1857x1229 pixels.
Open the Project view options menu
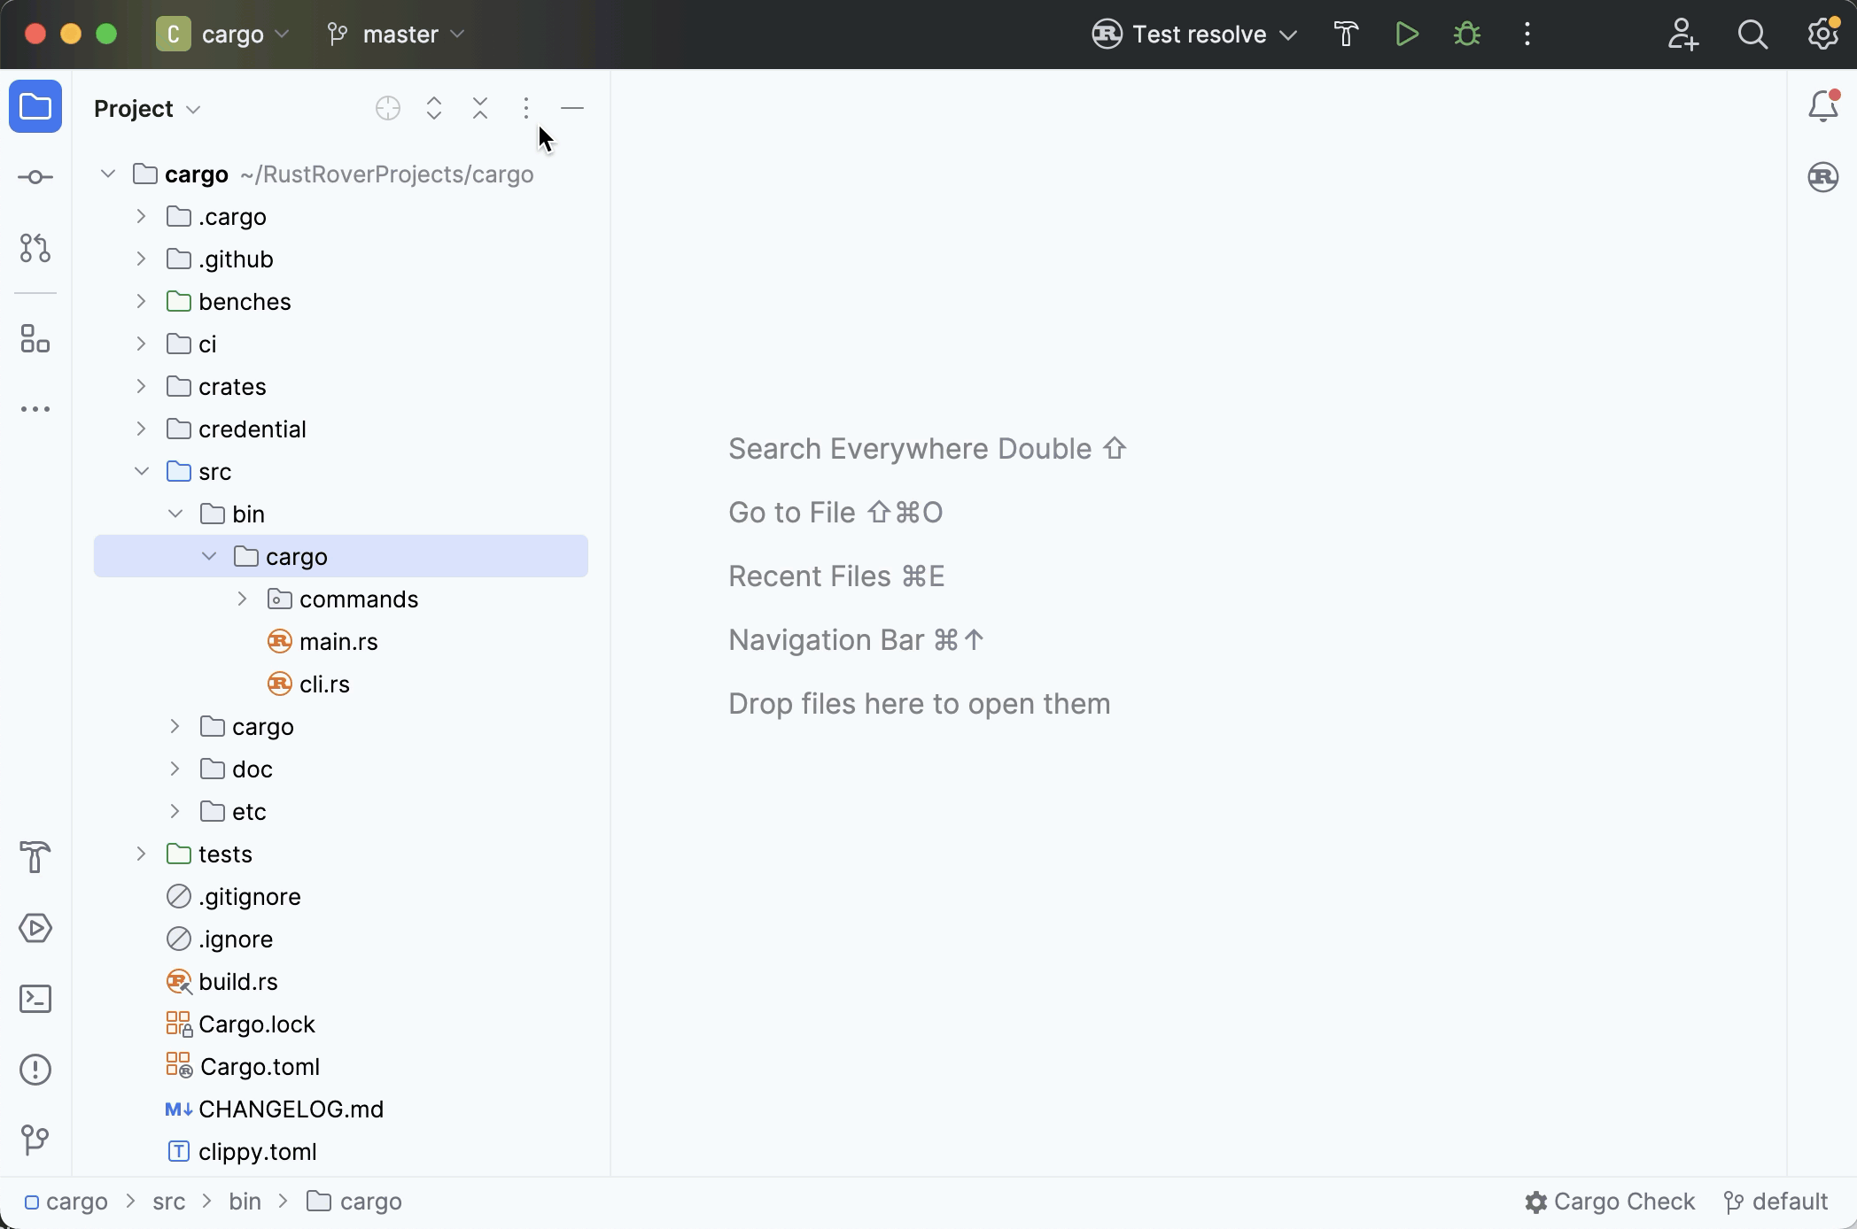pyautogui.click(x=525, y=108)
